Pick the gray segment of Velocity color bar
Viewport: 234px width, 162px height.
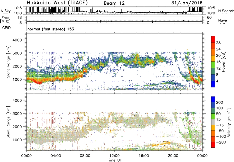(213, 122)
